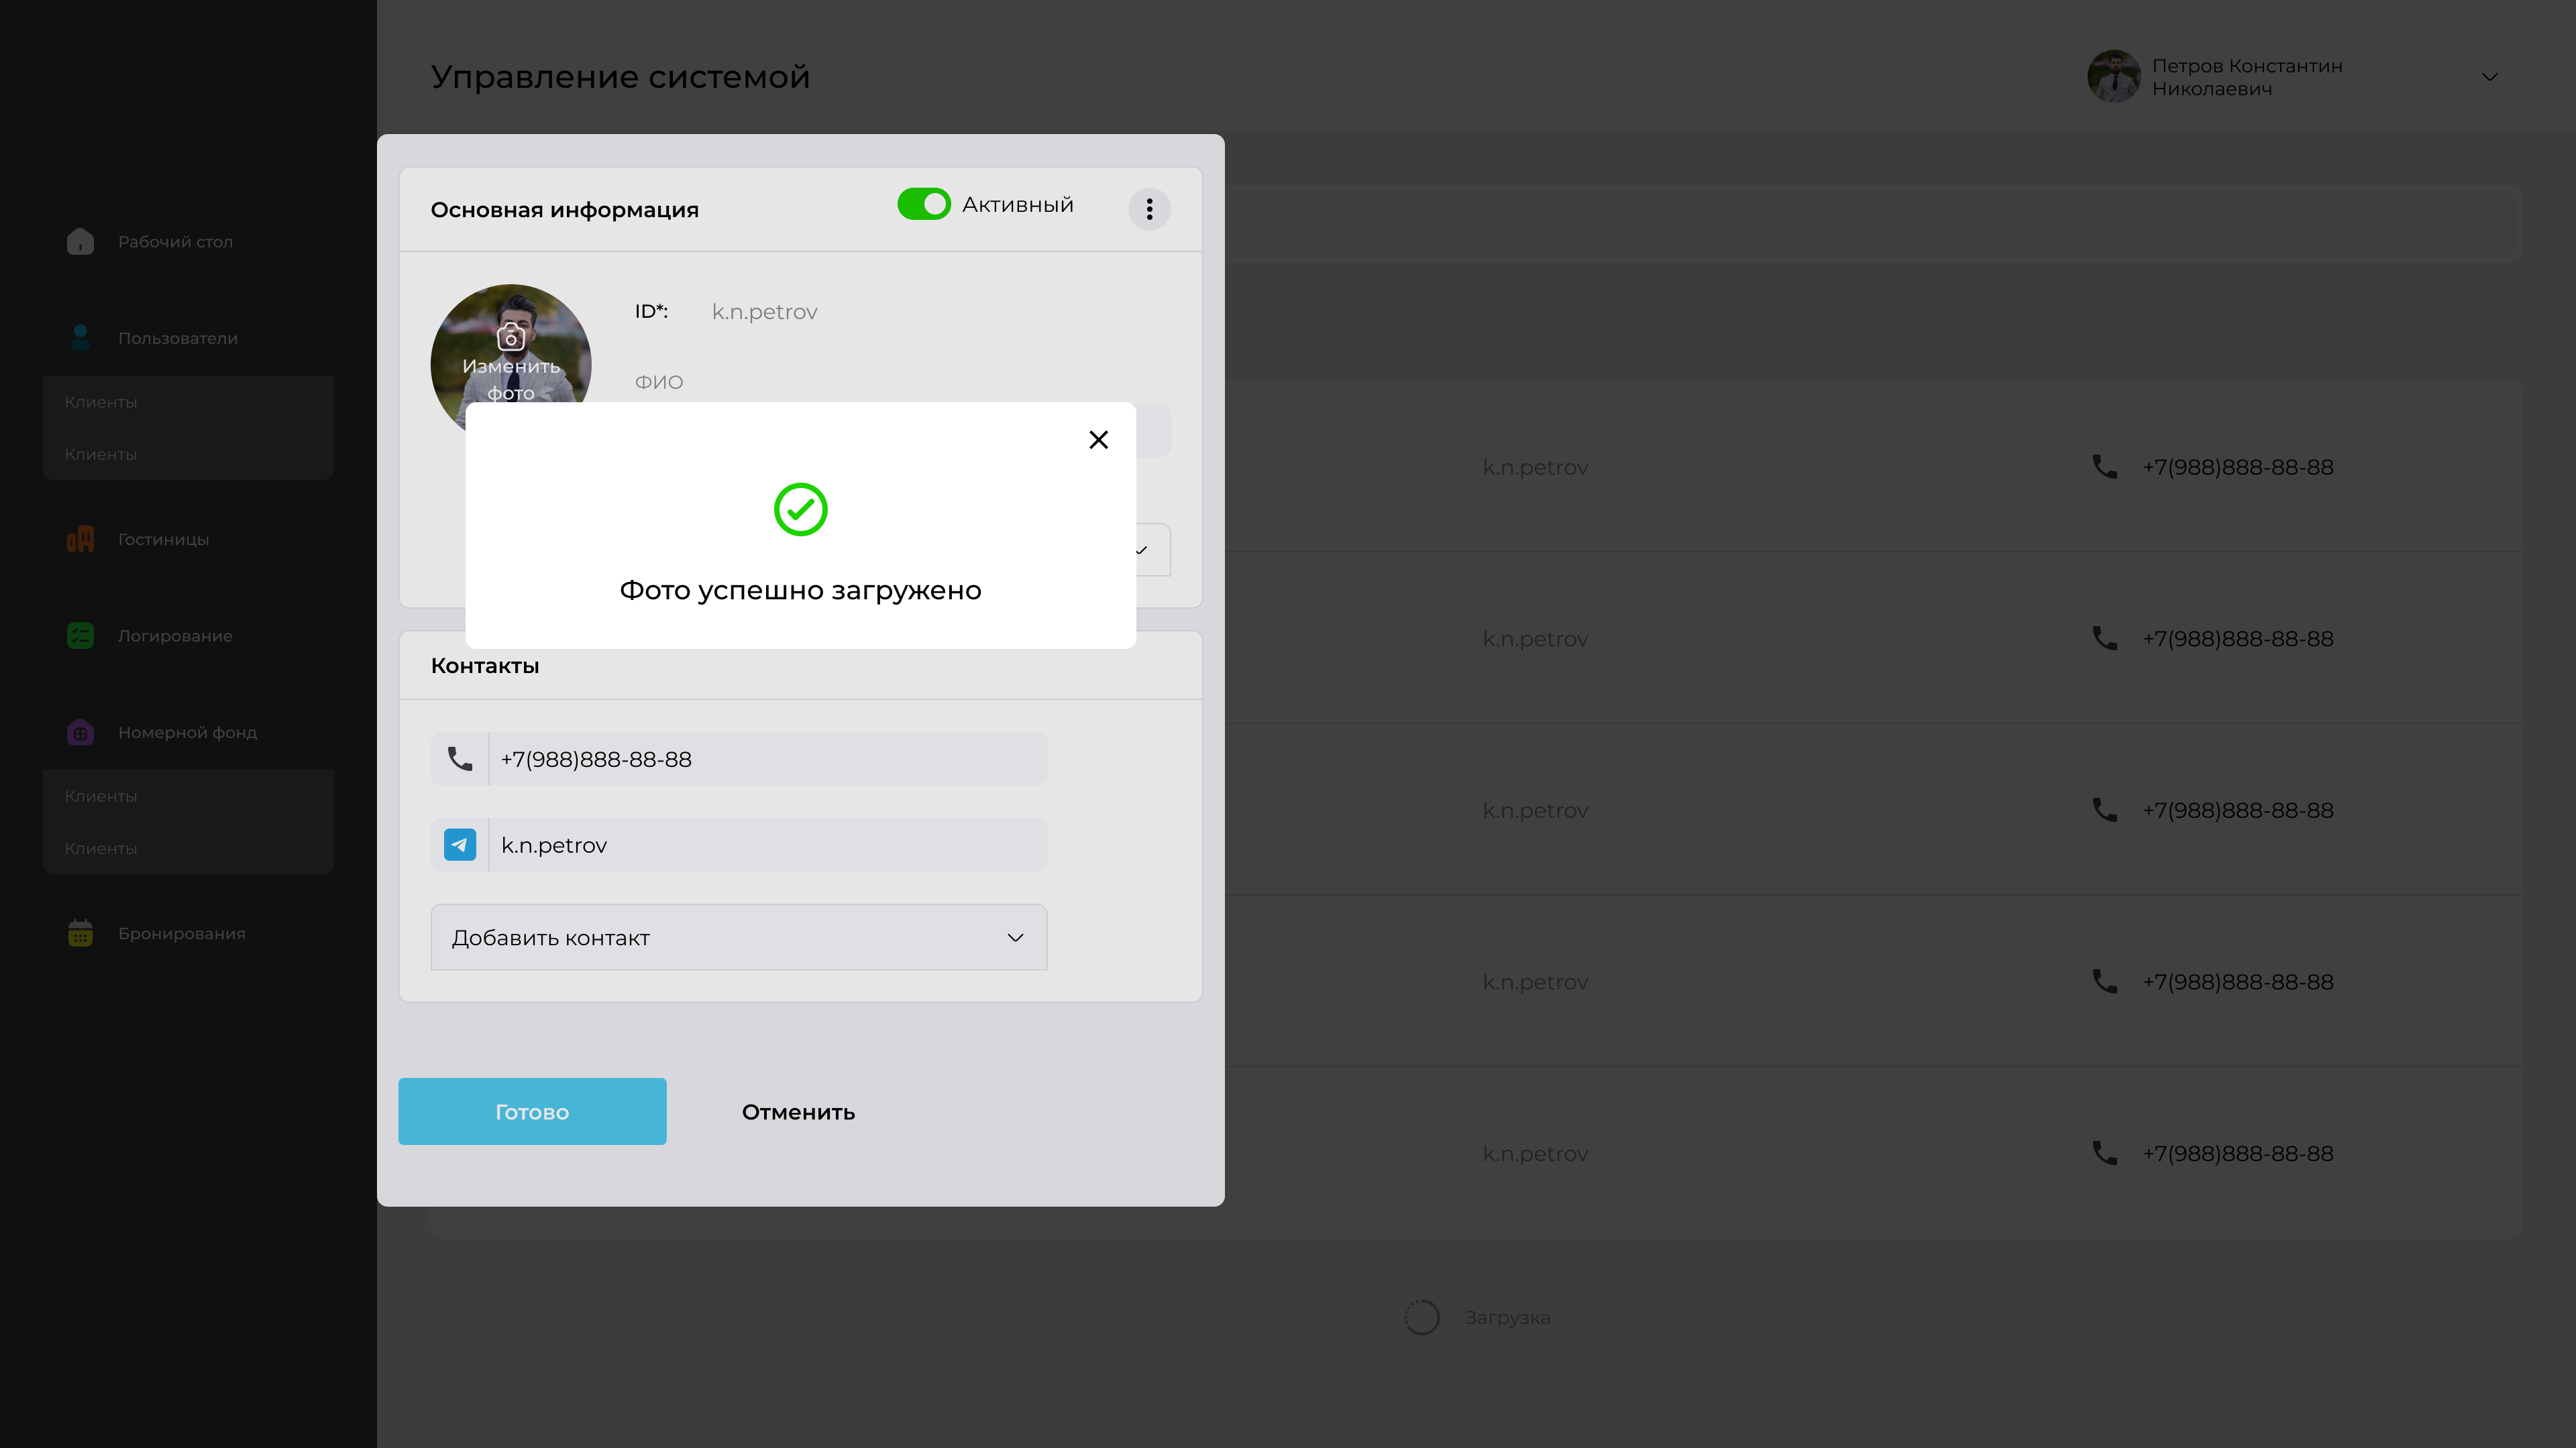2576x1448 pixels.
Task: Click Петров Константин Николаевич name
Action: pyautogui.click(x=2246, y=77)
